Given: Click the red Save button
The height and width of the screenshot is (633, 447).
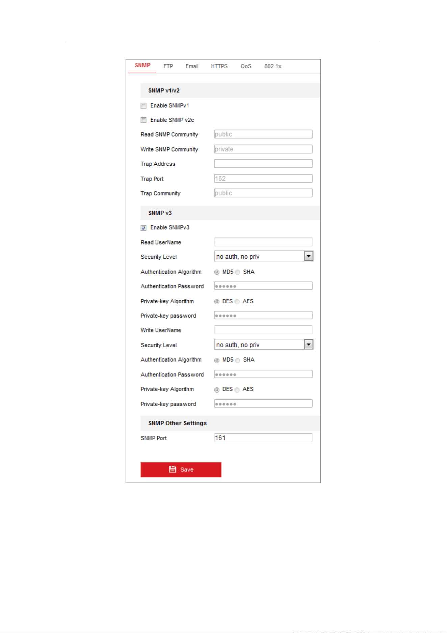Looking at the screenshot, I should [181, 470].
